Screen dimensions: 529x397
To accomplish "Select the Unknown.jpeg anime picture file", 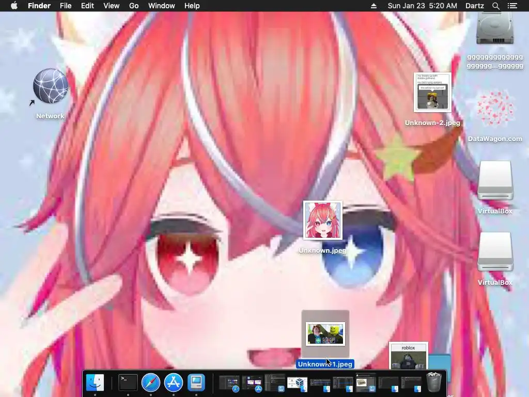I will pos(322,220).
